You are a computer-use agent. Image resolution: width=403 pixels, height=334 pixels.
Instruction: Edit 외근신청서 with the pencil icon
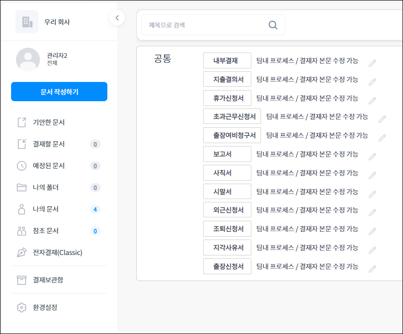click(372, 213)
